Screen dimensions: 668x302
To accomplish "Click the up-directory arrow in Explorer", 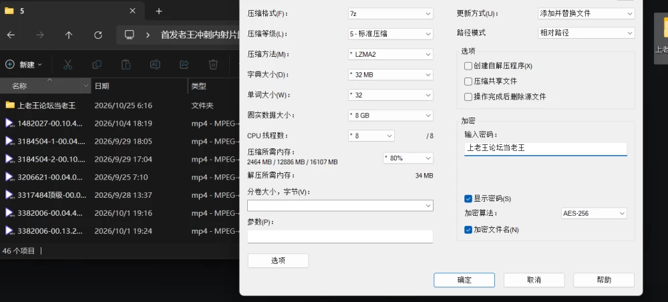I will (x=69, y=35).
